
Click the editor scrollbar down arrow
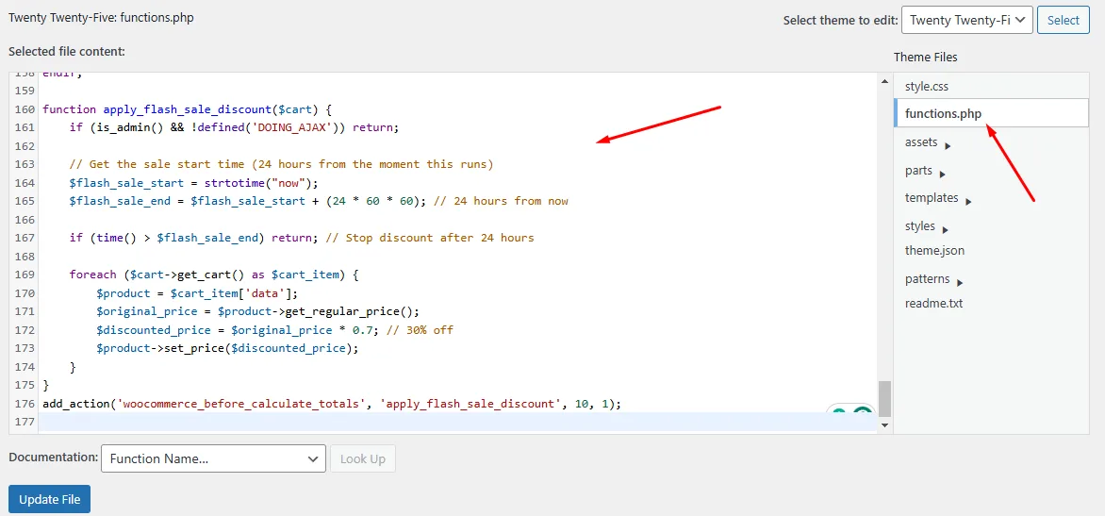pos(885,425)
